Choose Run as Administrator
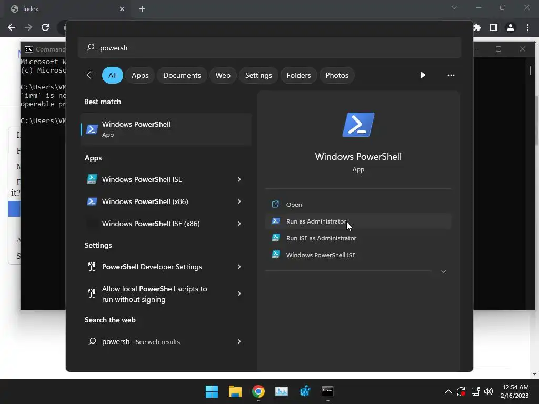The height and width of the screenshot is (404, 539). coord(358,221)
